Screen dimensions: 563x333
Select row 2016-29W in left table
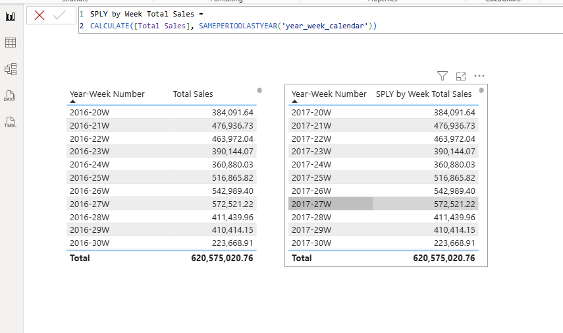pos(161,229)
